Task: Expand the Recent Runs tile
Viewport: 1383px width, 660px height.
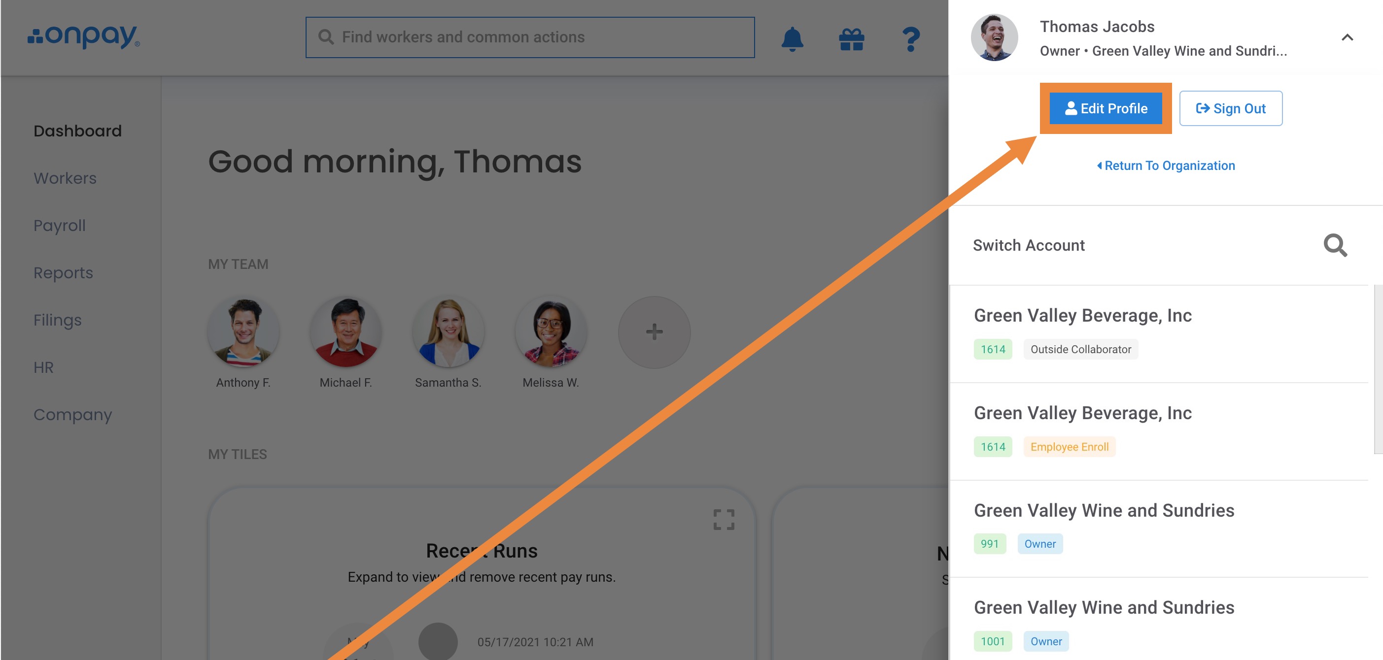Action: click(723, 519)
